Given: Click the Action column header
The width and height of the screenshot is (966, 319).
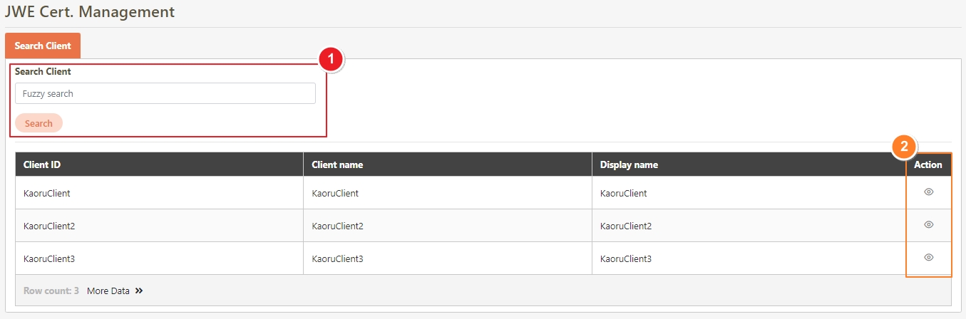Looking at the screenshot, I should point(928,164).
